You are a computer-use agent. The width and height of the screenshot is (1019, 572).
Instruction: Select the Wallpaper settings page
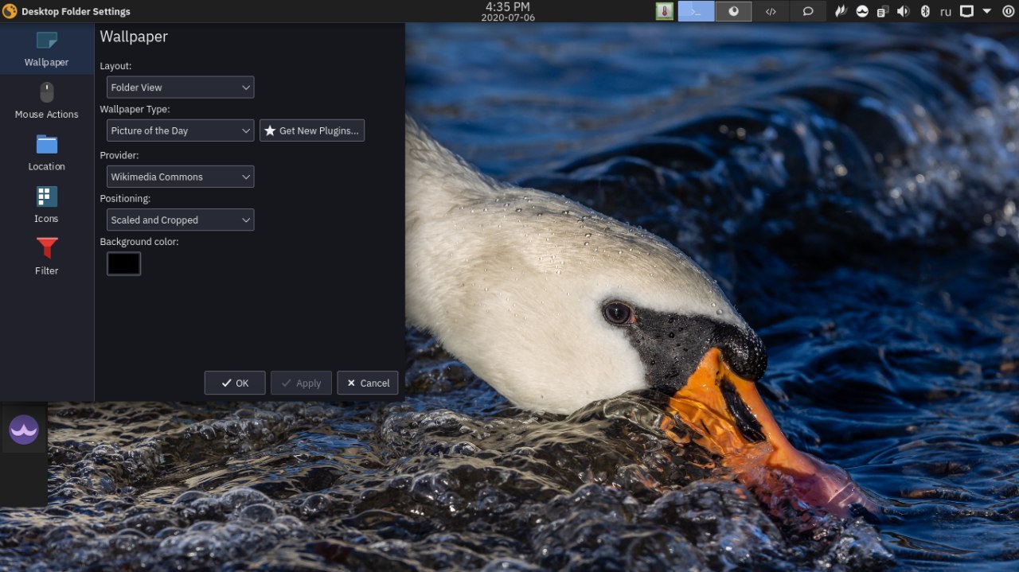coord(46,49)
